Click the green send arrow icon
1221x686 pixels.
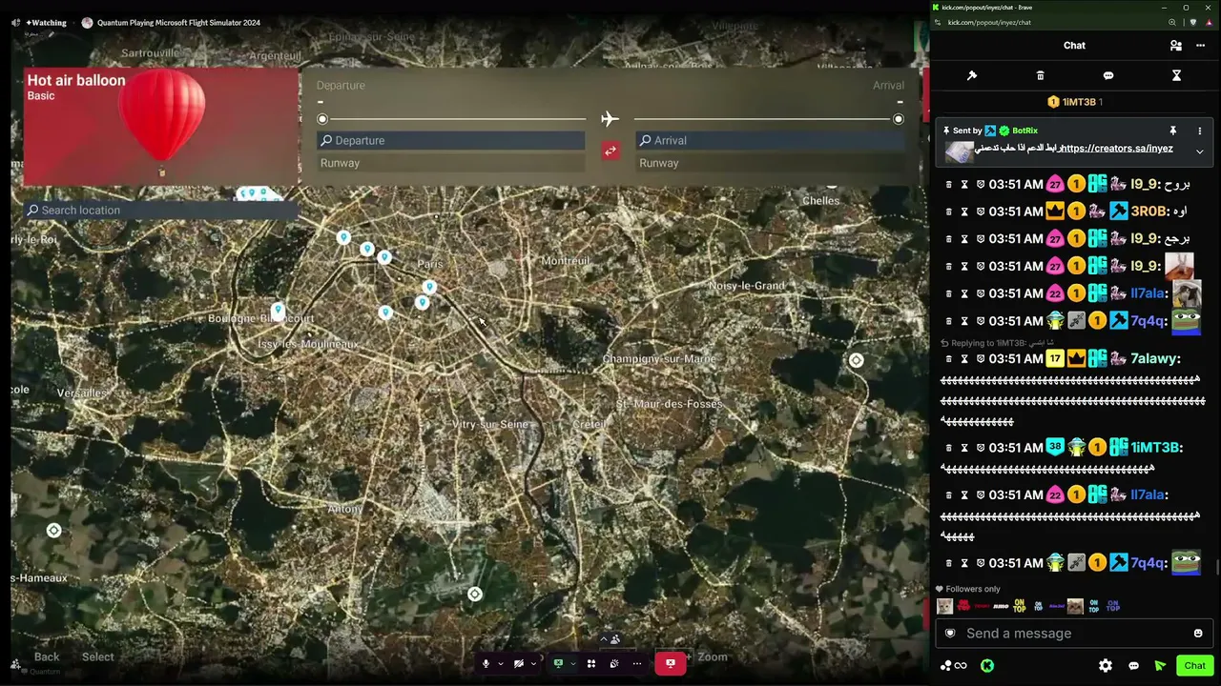(x=1160, y=666)
